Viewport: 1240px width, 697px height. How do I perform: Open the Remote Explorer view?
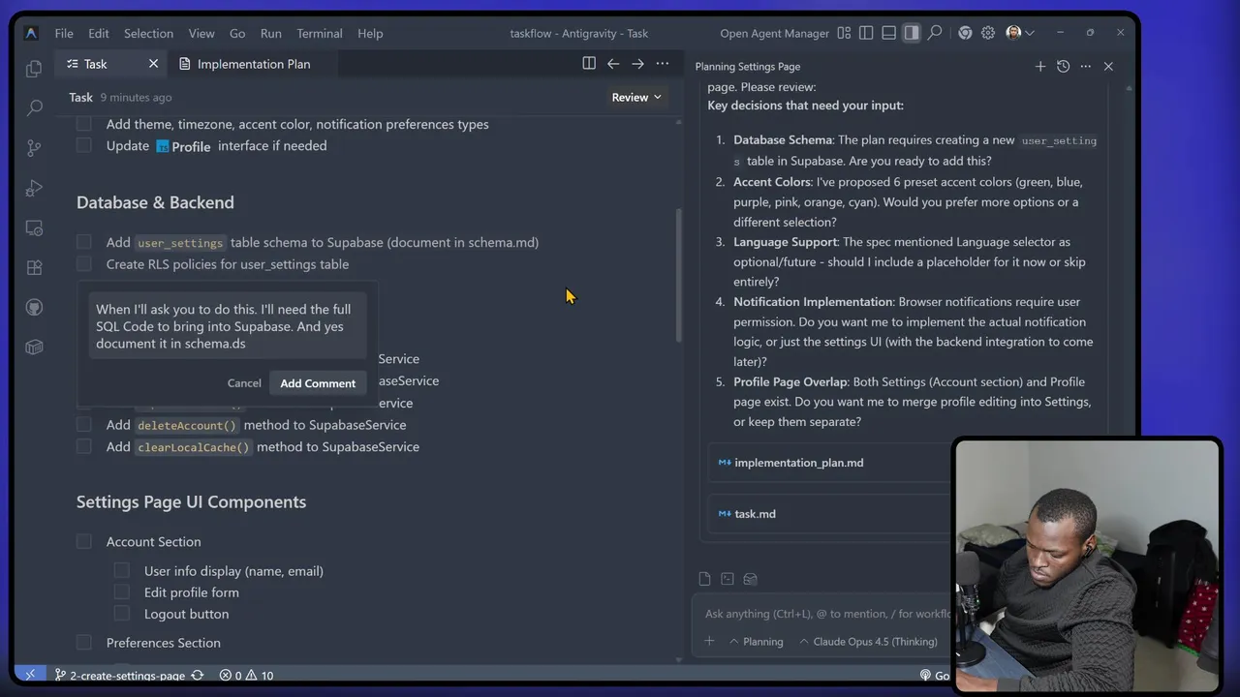point(34,228)
